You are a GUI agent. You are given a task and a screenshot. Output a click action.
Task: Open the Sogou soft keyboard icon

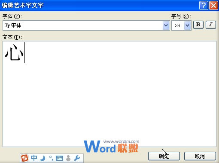coord(59,158)
